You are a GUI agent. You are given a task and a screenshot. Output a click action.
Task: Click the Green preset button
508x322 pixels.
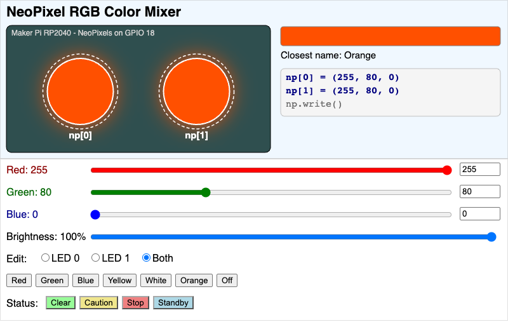coord(52,281)
